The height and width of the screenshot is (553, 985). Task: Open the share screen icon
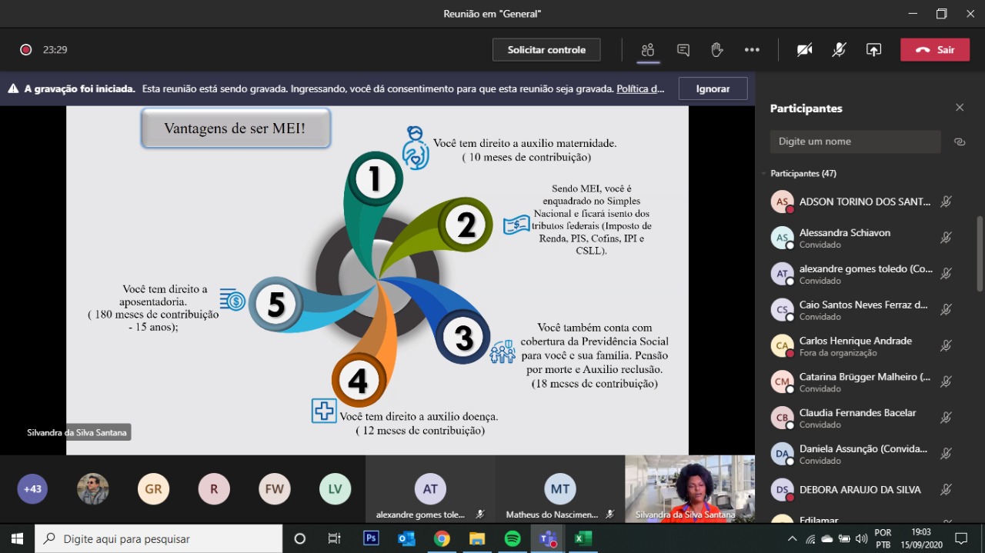pyautogui.click(x=873, y=50)
